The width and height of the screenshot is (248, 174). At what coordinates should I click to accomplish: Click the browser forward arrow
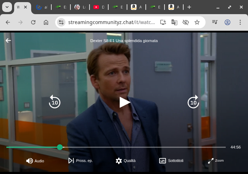click(x=21, y=22)
